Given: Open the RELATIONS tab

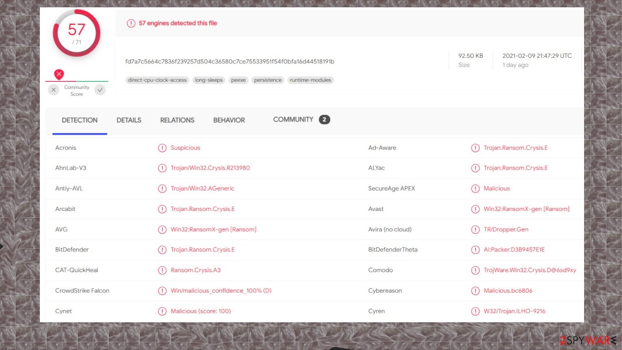Looking at the screenshot, I should [x=177, y=120].
